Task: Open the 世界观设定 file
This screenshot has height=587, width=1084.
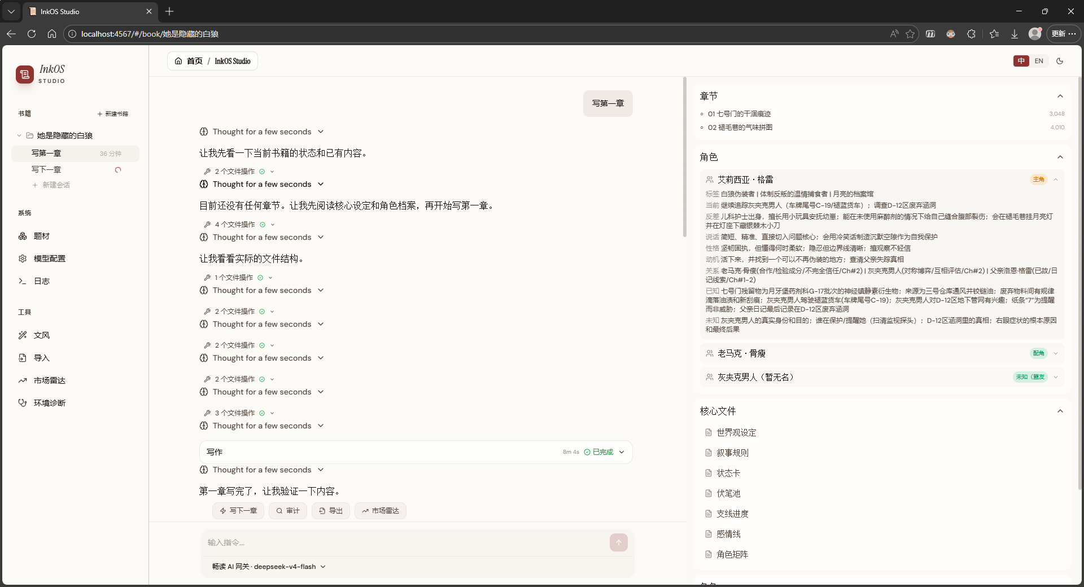Action: click(736, 432)
